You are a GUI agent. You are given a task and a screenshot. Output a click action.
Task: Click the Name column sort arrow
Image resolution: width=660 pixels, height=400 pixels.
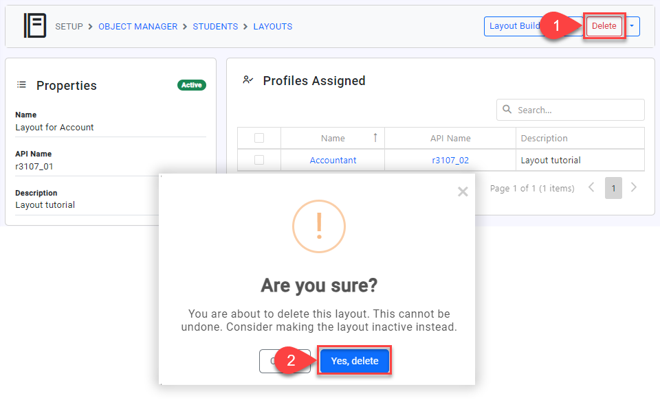click(375, 138)
